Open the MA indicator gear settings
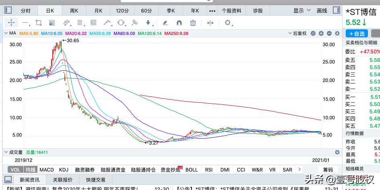This screenshot has width=380, height=190. 337,33
